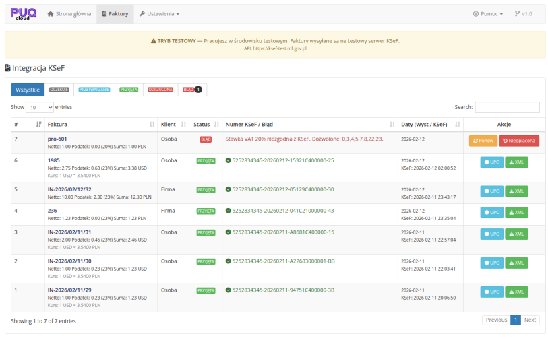Select KSeF number 5252834345-20260212-15321C400000-25
The width and height of the screenshot is (548, 338).
[283, 160]
